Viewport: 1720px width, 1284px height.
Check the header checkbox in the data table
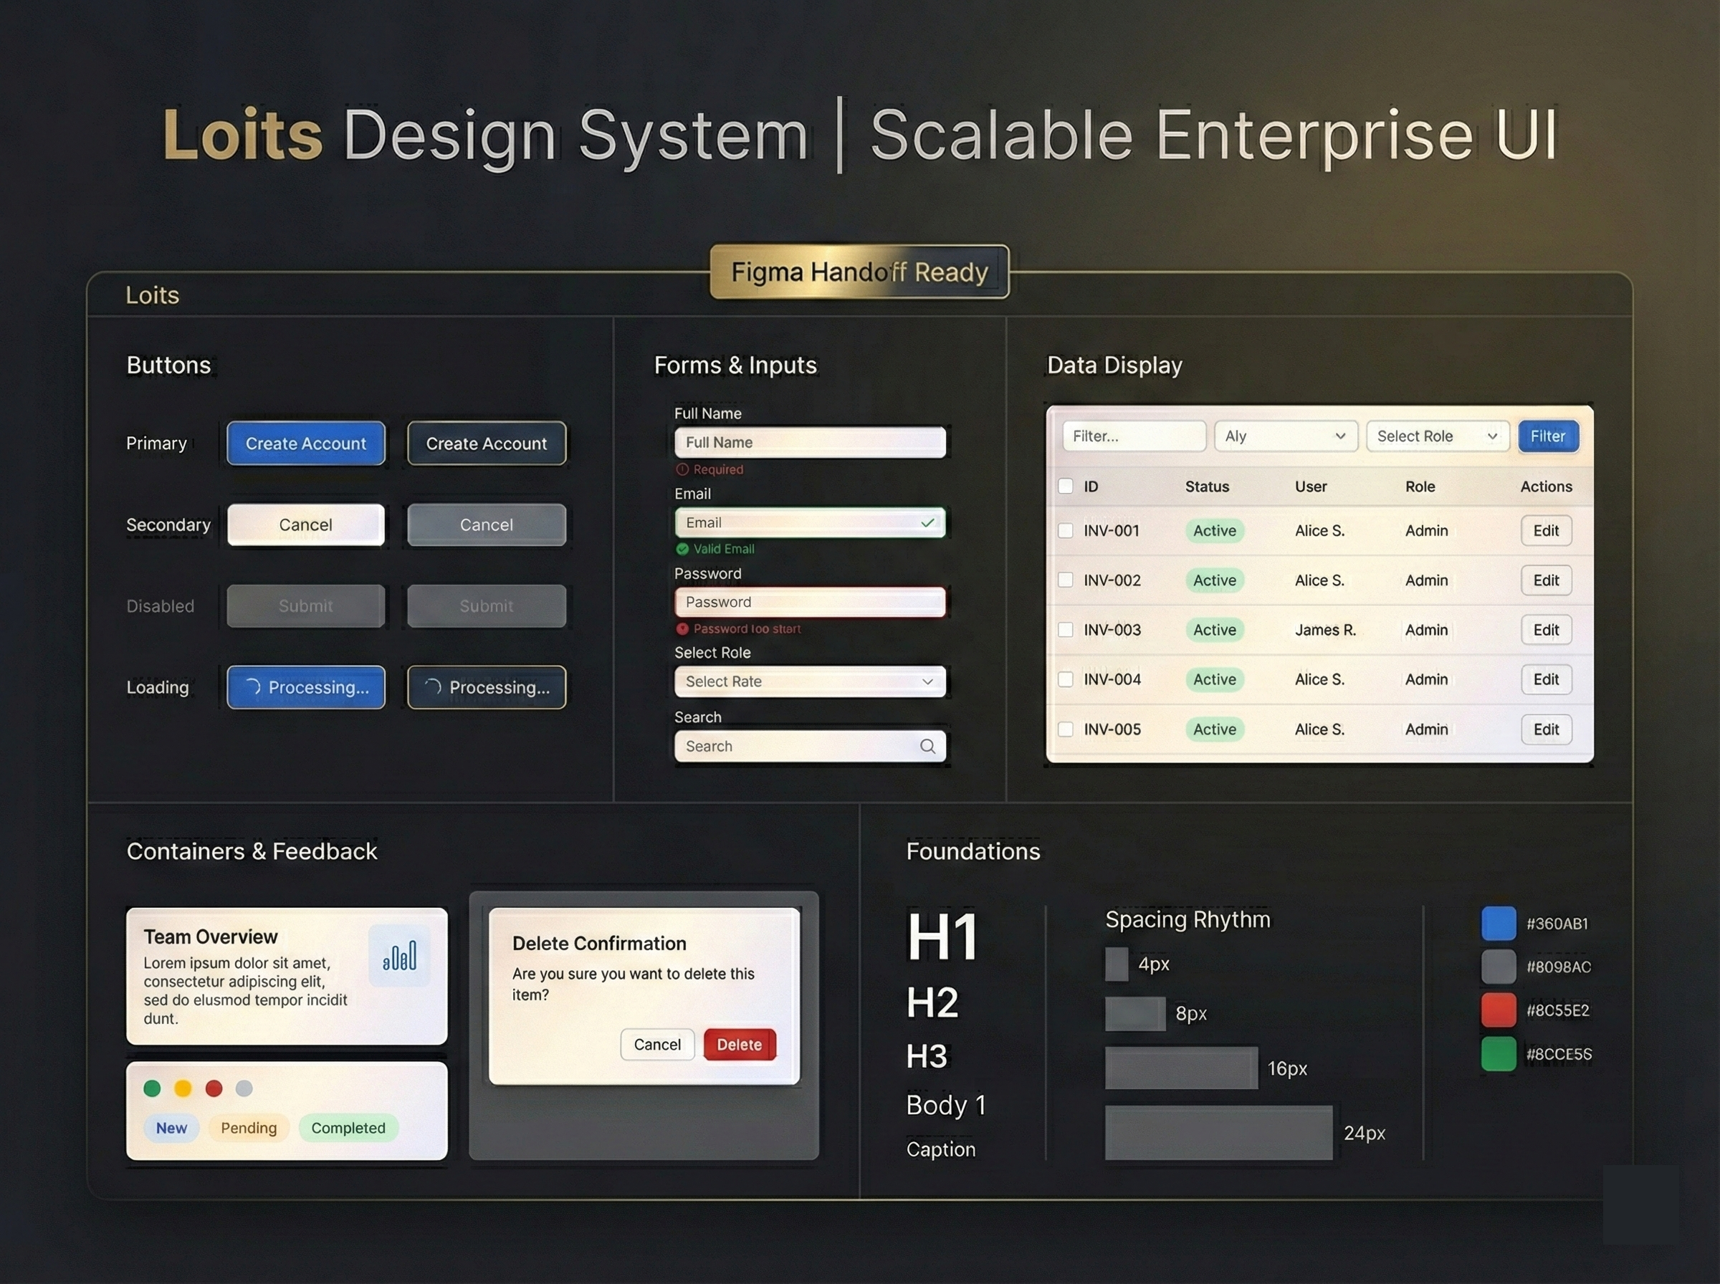pyautogui.click(x=1066, y=486)
